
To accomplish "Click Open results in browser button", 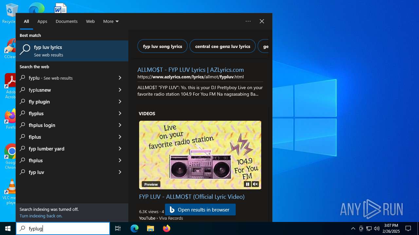I will tap(200, 210).
